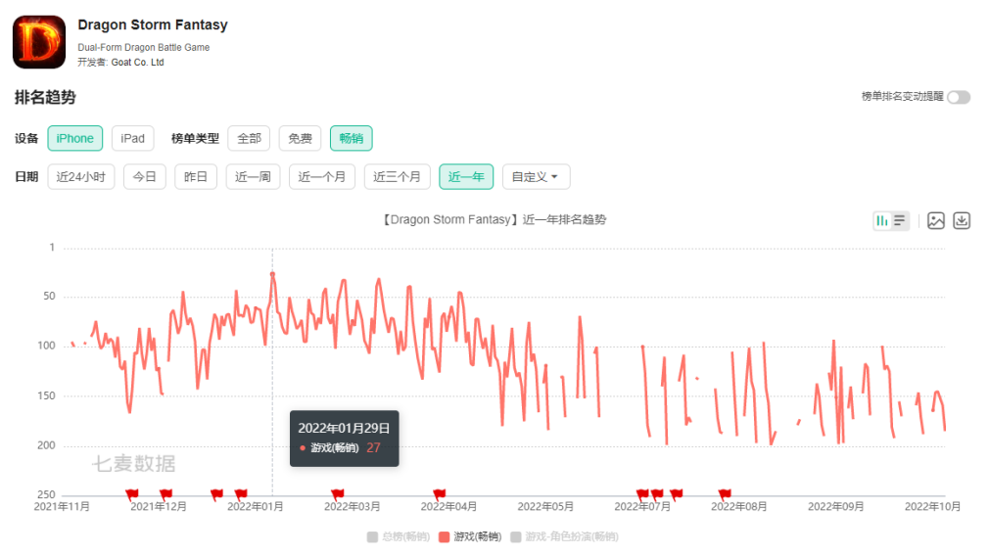
Task: Click the subtitle Dual-Form Dragon Battle Game
Action: pos(144,47)
